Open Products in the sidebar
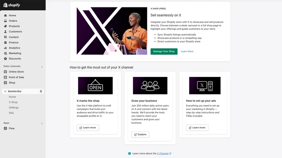This screenshot has width=282, height=158. (x=14, y=26)
